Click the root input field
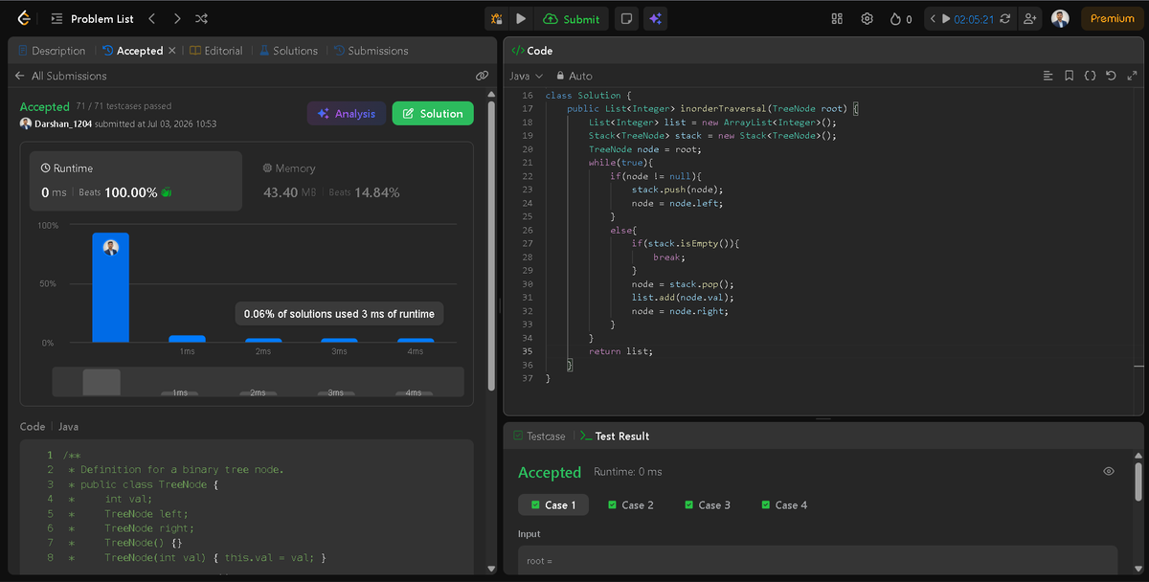The image size is (1149, 582). (818, 560)
